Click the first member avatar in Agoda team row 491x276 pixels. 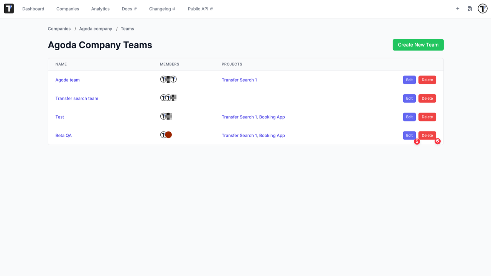(x=163, y=79)
